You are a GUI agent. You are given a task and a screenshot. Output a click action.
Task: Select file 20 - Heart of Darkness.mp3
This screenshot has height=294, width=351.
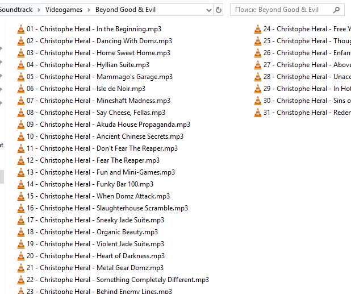[91, 256]
